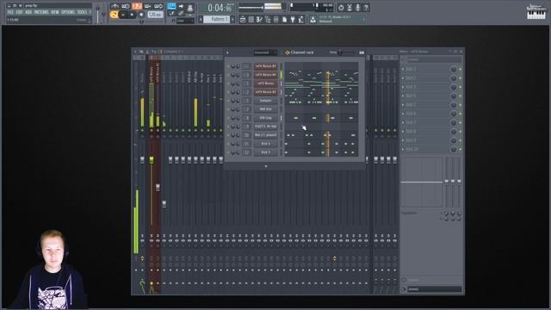Open the TOOLS menu

coord(82,12)
